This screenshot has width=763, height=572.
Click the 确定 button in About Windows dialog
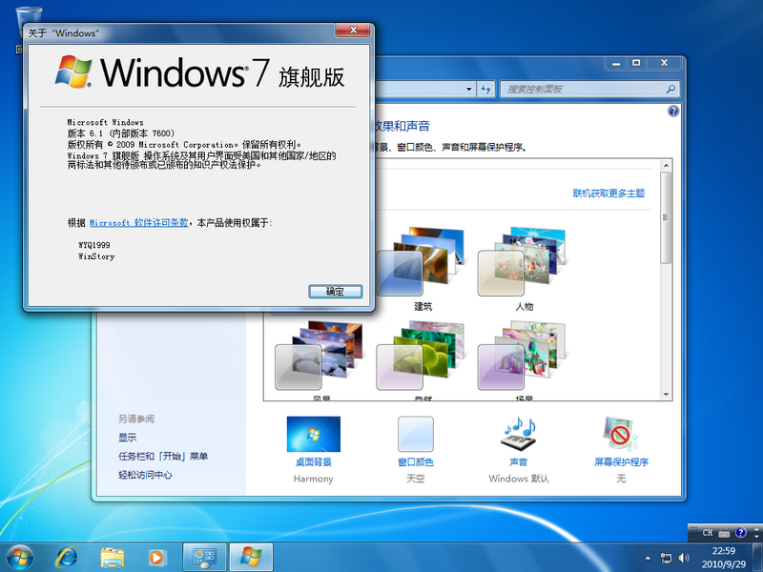[336, 292]
